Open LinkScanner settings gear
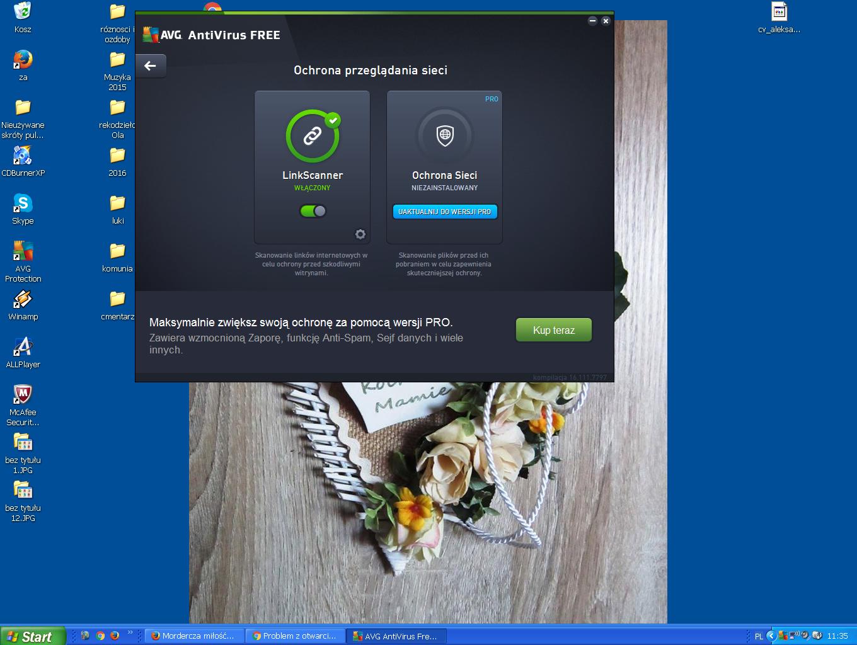 [360, 234]
